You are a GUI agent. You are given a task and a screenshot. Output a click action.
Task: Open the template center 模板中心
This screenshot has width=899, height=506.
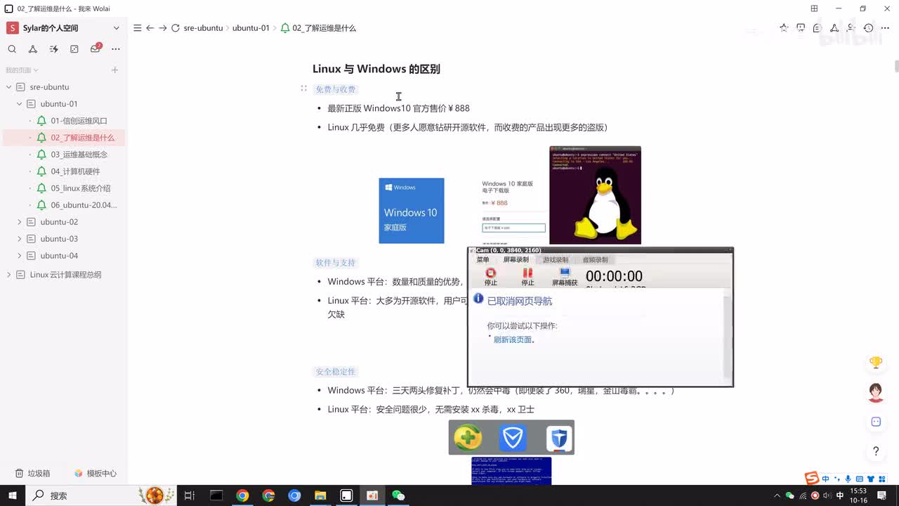point(96,474)
